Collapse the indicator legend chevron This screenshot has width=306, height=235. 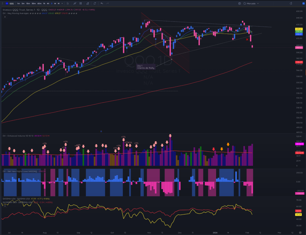coord(5,17)
